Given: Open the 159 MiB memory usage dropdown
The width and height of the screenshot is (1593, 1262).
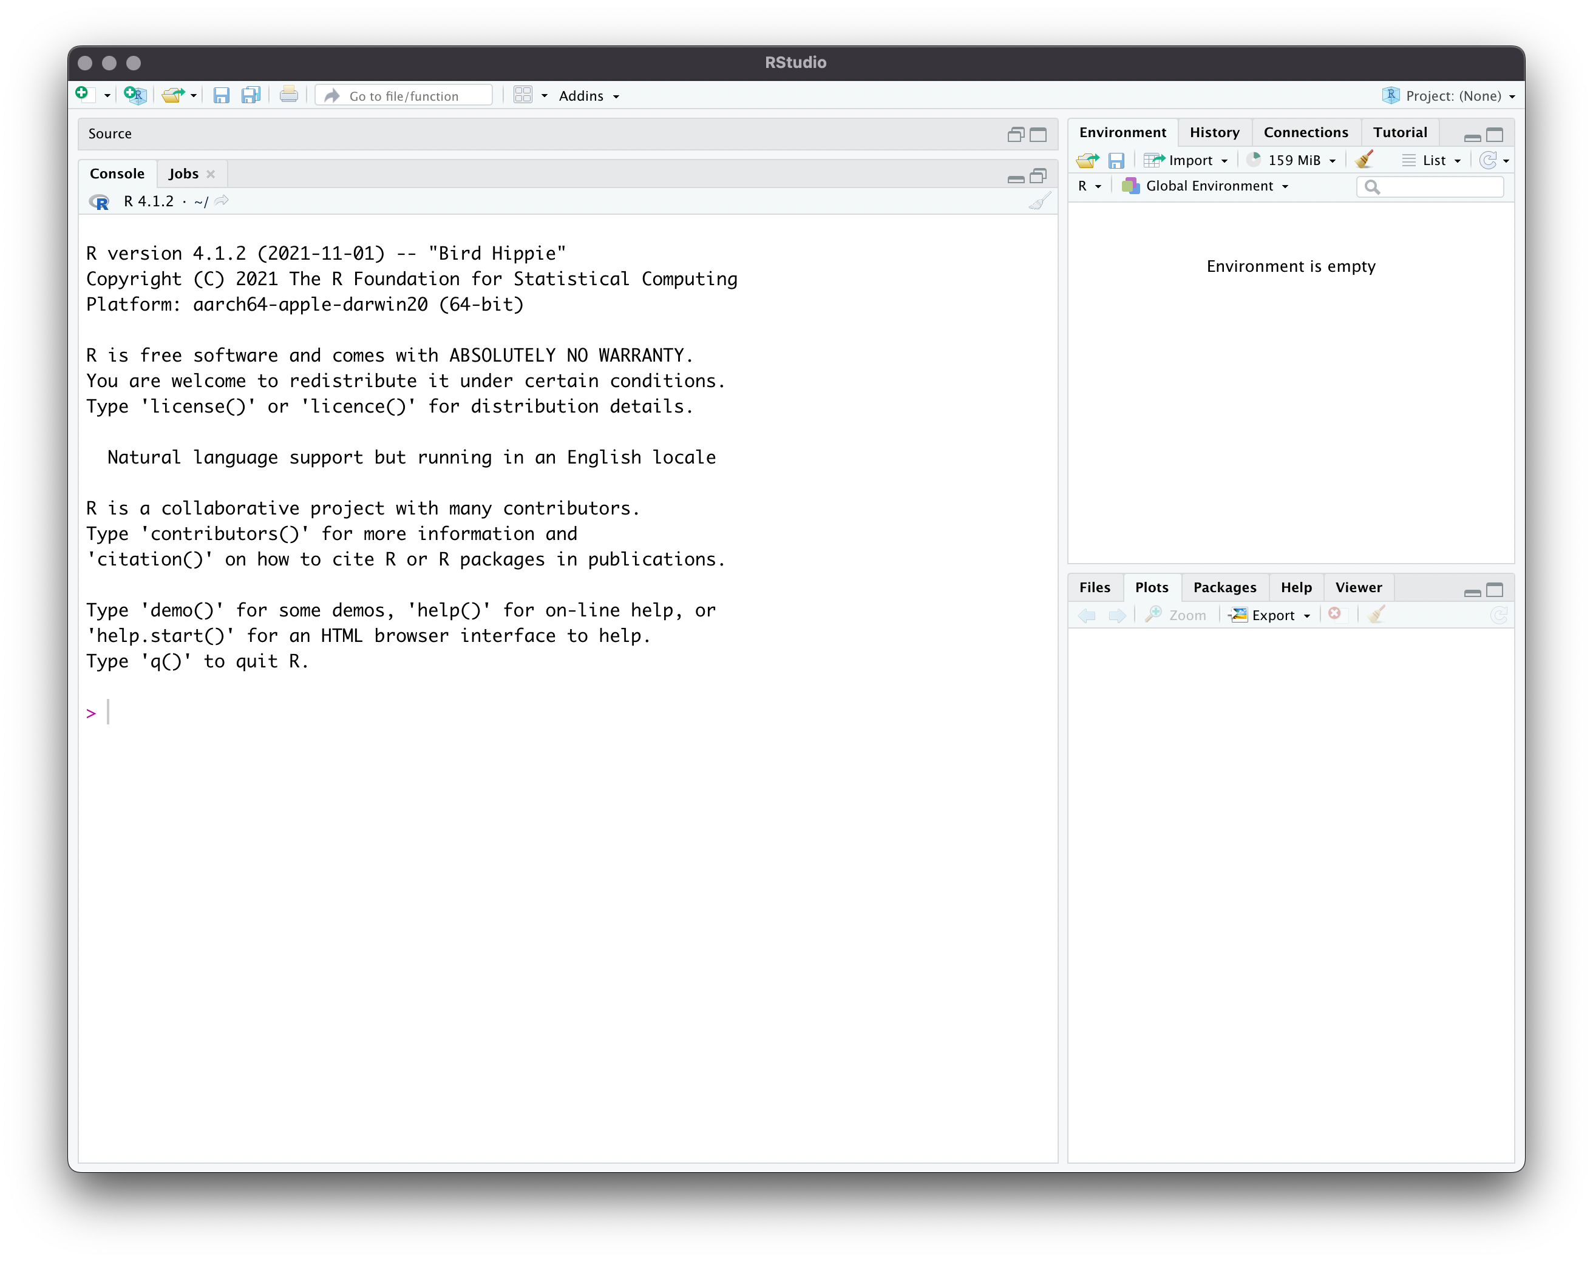Looking at the screenshot, I should (x=1291, y=160).
